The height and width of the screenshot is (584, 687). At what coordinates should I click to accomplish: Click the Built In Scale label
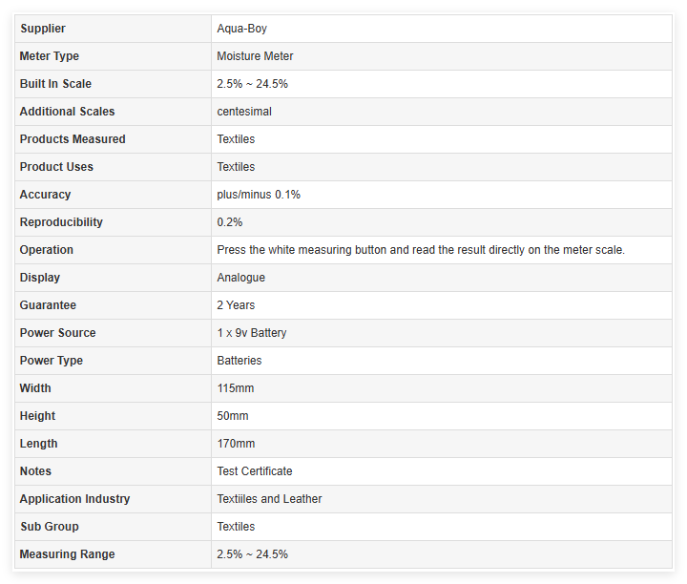point(55,84)
